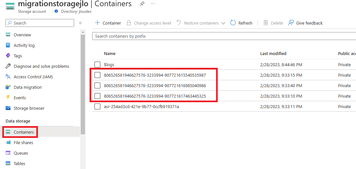Viewport: 356px width, 169px height.
Task: Collapse the sidebar with double chevron
Action: pyautogui.click(x=80, y=23)
